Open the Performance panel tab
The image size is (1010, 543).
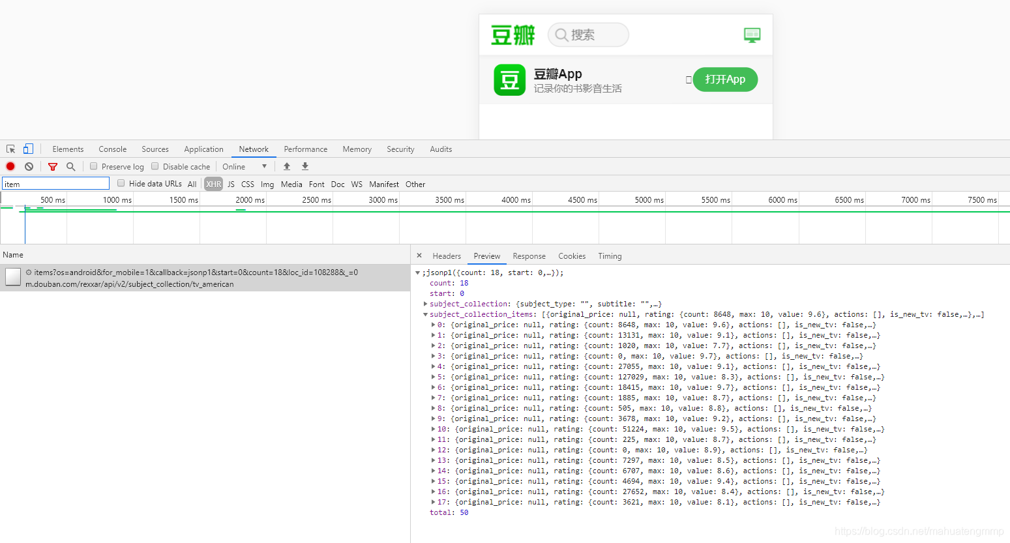[x=306, y=149]
